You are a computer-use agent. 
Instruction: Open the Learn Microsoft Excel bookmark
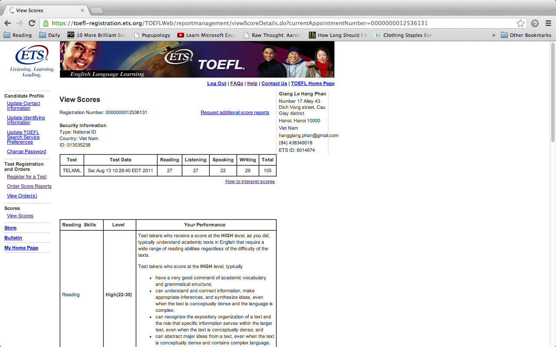click(x=207, y=35)
